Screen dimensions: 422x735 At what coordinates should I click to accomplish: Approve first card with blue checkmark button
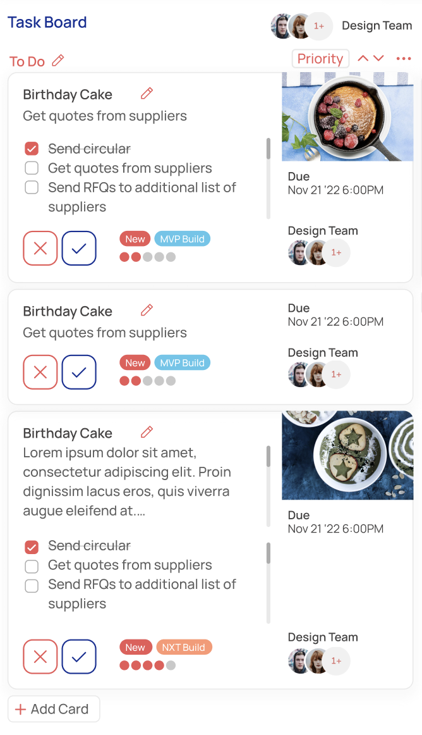(79, 249)
